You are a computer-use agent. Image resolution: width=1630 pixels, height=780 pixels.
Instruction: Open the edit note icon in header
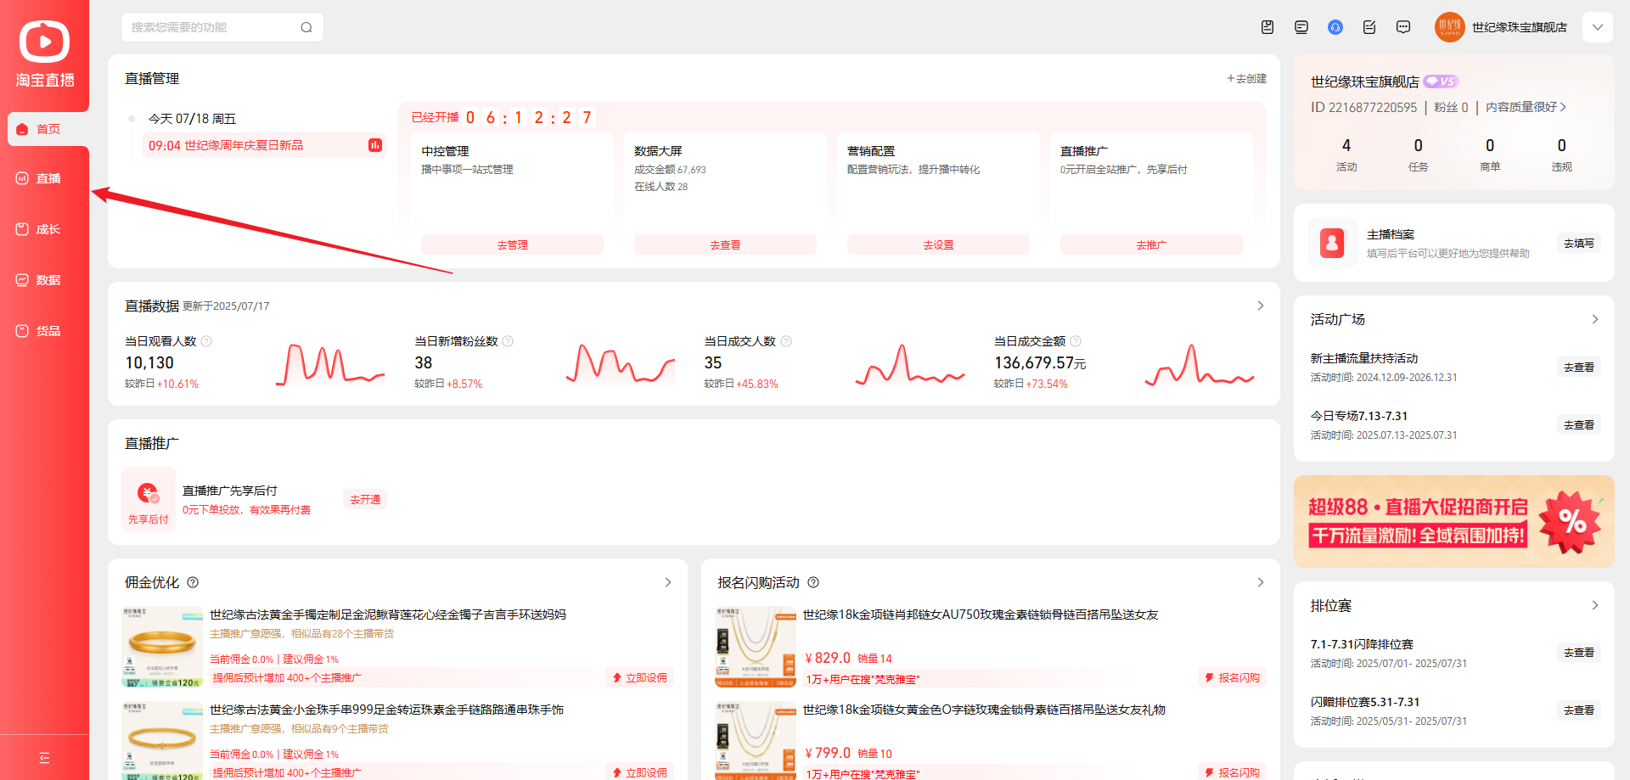pyautogui.click(x=1369, y=27)
